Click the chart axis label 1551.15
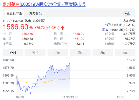The width and height of the screenshot is (139, 100). click(8, 91)
